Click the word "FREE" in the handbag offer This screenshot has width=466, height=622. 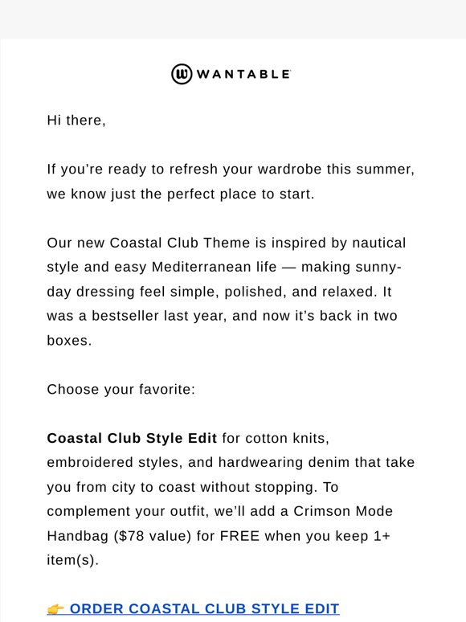pos(239,536)
